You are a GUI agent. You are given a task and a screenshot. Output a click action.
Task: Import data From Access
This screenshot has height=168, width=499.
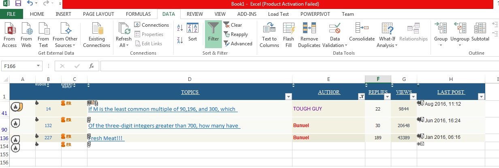click(x=9, y=35)
